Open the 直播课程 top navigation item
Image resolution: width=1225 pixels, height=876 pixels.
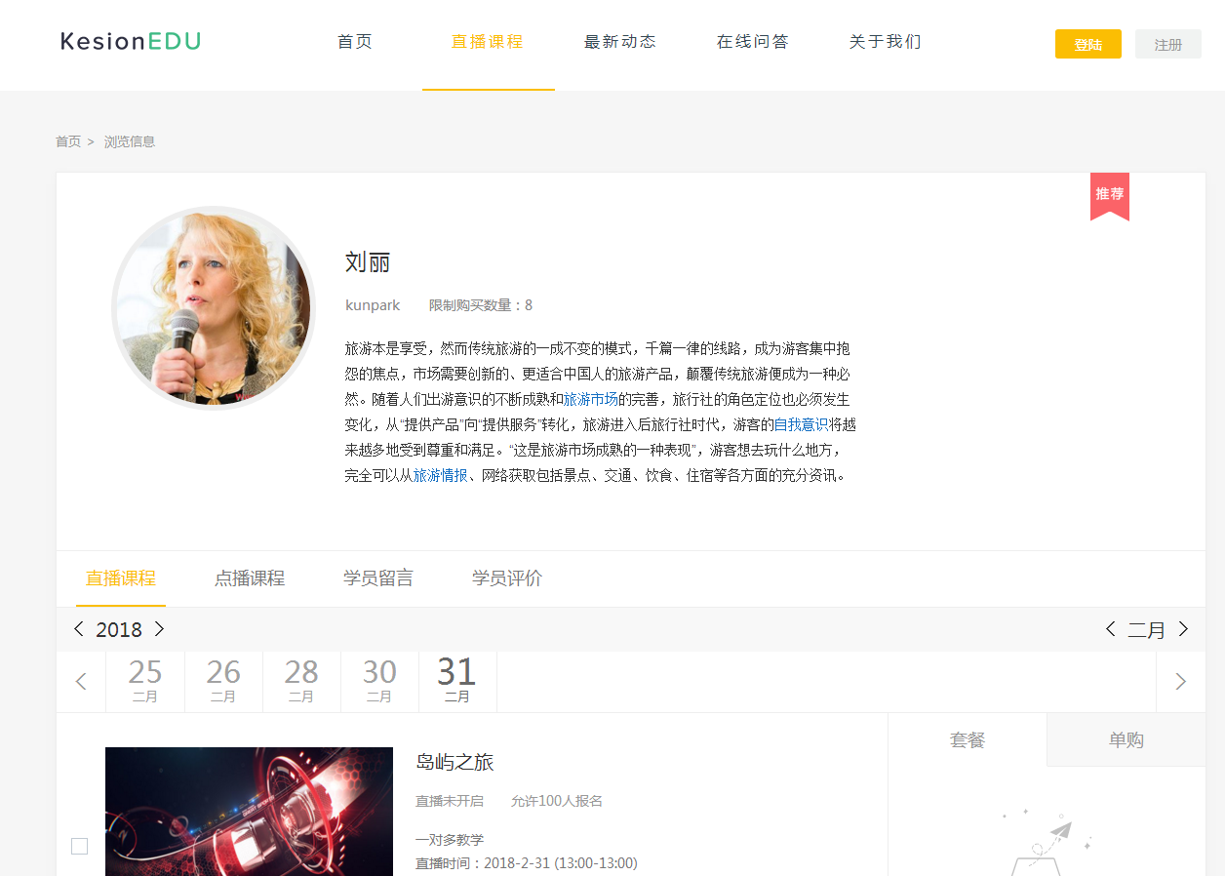(488, 42)
